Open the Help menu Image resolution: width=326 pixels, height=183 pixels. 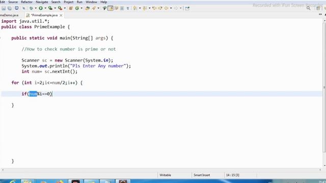pyautogui.click(x=103, y=2)
